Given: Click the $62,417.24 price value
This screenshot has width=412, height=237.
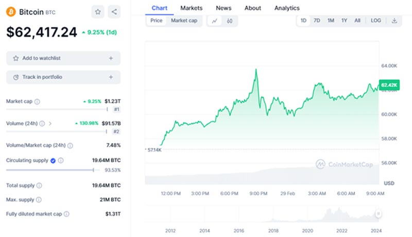Looking at the screenshot, I should pos(42,32).
